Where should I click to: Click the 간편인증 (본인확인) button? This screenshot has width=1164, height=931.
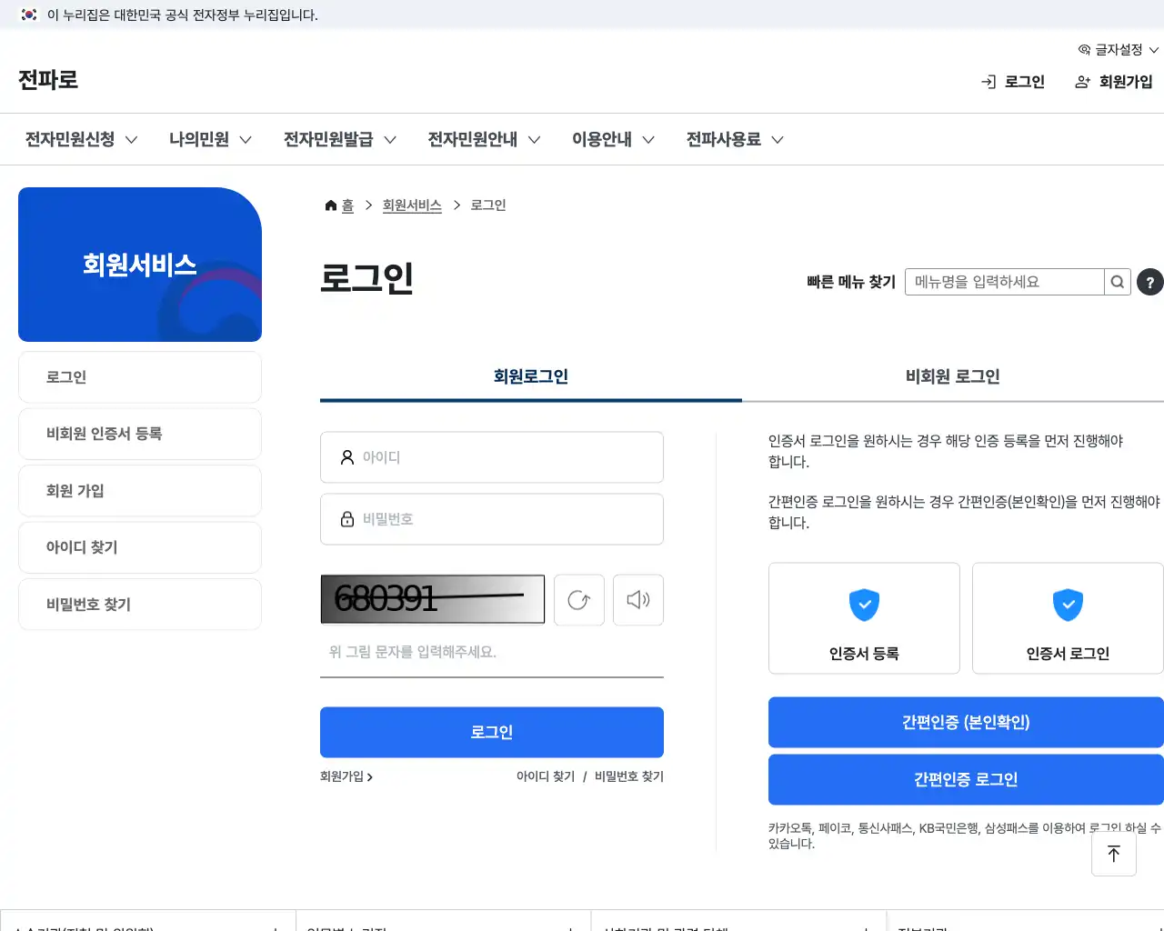pyautogui.click(x=966, y=722)
